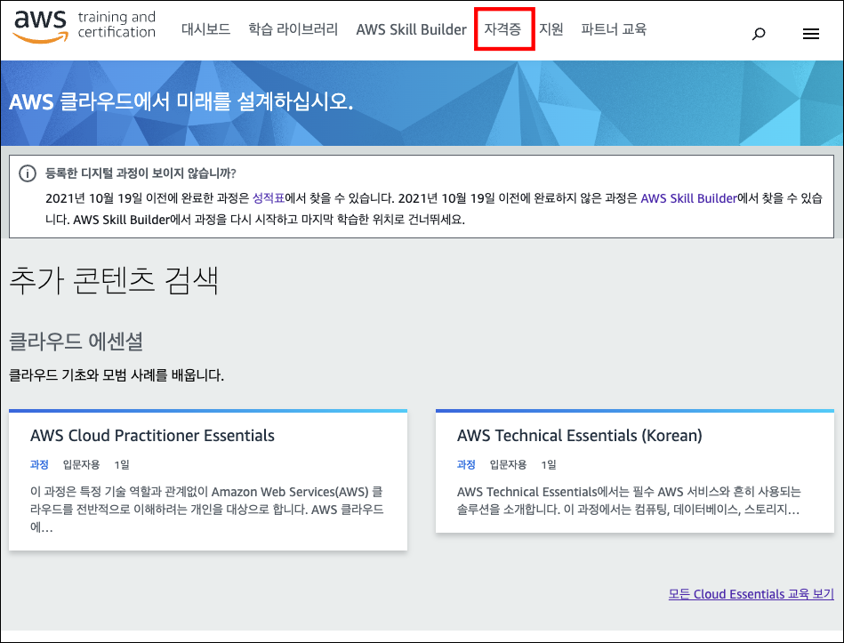Click the 추가 콘텐츠 검색 heading
This screenshot has width=844, height=643.
[x=114, y=280]
